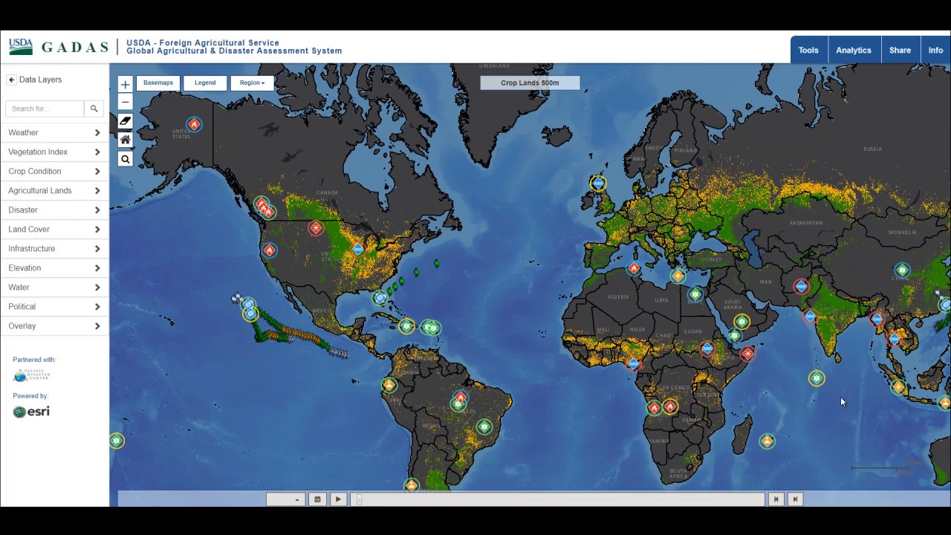Expand the Disaster category
The width and height of the screenshot is (951, 535).
tap(54, 210)
